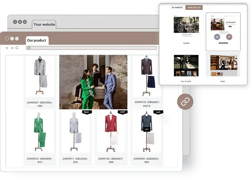
Task: Open the Our product tab
Action: pos(37,40)
